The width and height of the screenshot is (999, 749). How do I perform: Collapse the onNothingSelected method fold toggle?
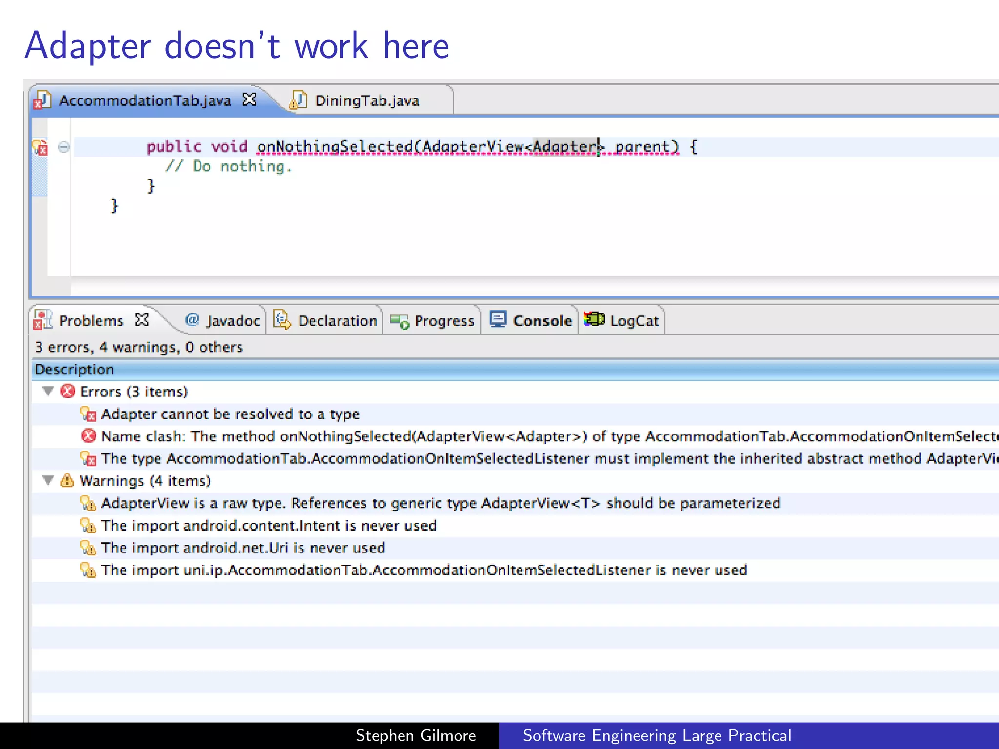click(x=63, y=147)
